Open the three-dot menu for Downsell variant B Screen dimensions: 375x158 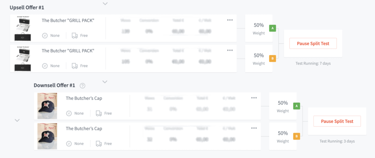(254, 128)
